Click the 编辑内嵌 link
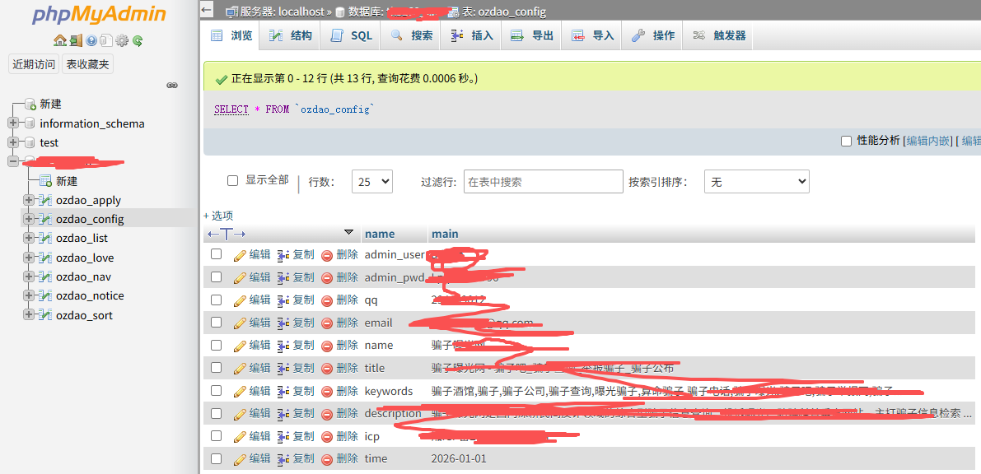981x474 pixels. (928, 141)
